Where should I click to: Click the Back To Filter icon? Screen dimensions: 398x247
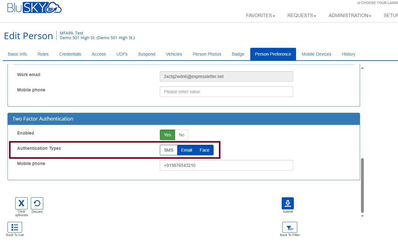[x=289, y=227]
